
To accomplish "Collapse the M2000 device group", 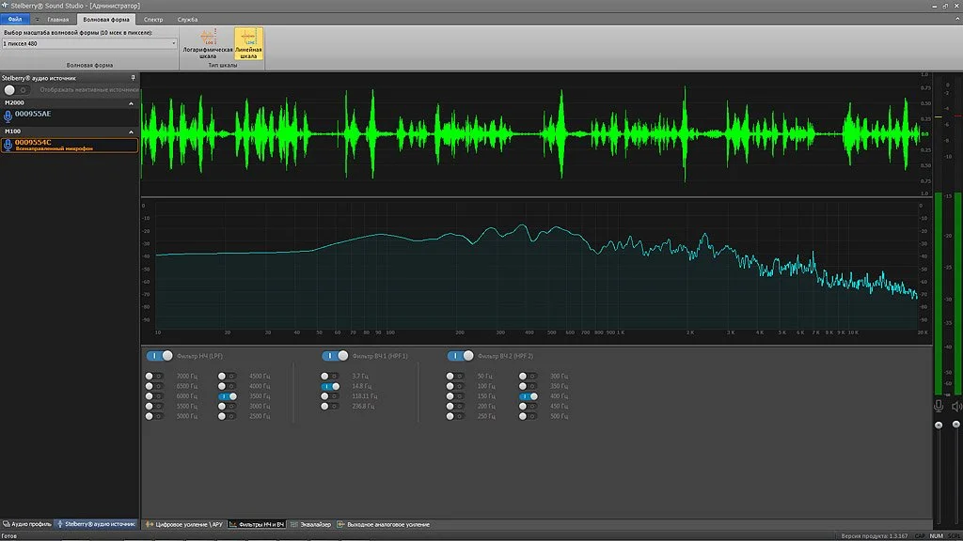I will [x=131, y=103].
